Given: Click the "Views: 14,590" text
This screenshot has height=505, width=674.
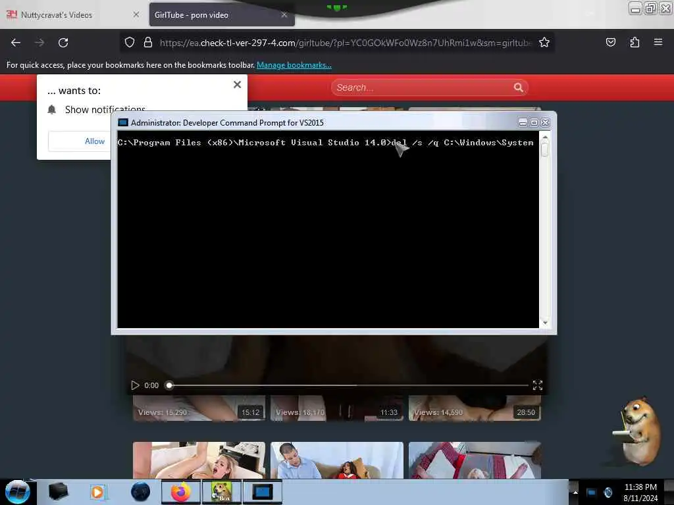Looking at the screenshot, I should [x=438, y=412].
